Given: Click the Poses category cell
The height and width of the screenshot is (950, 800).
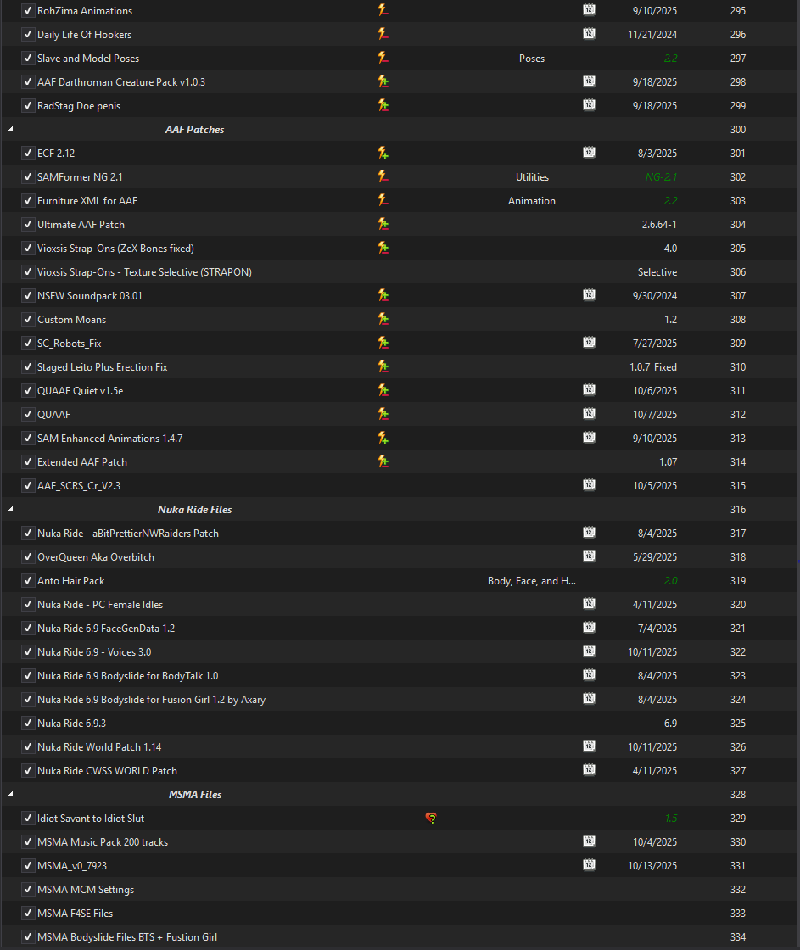Looking at the screenshot, I should (x=532, y=59).
